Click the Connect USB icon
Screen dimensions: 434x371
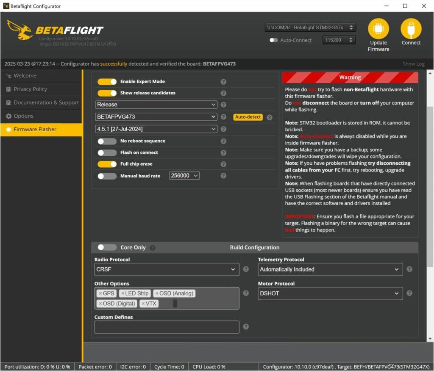pos(411,28)
